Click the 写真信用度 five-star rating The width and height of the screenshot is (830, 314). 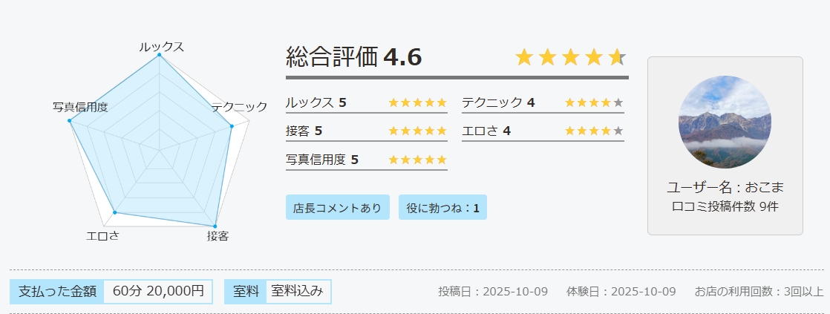417,160
